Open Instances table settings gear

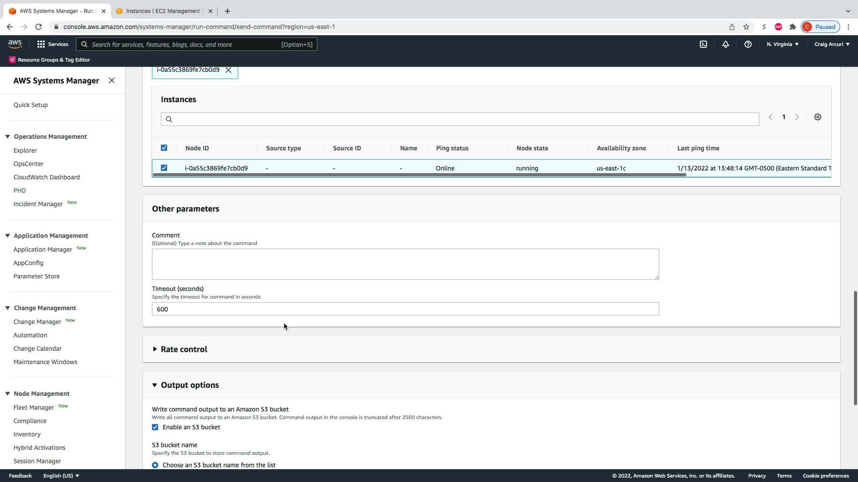click(x=817, y=117)
